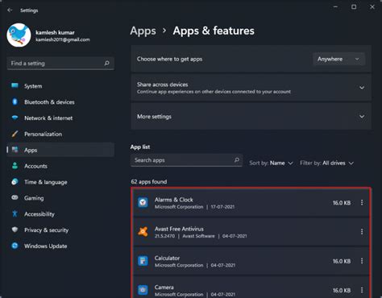The height and width of the screenshot is (298, 382).
Task: Click the Accounts person icon in sidebar
Action: pos(15,166)
